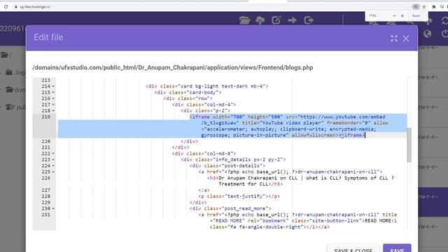448x252 pixels.
Task: Close the Edit file dialog
Action: pyautogui.click(x=406, y=38)
